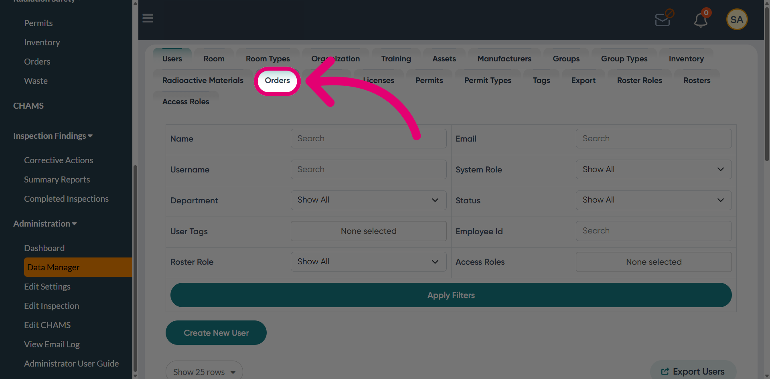Screen dimensions: 770x379
Task: Switch to the Permits tab
Action: 429,80
